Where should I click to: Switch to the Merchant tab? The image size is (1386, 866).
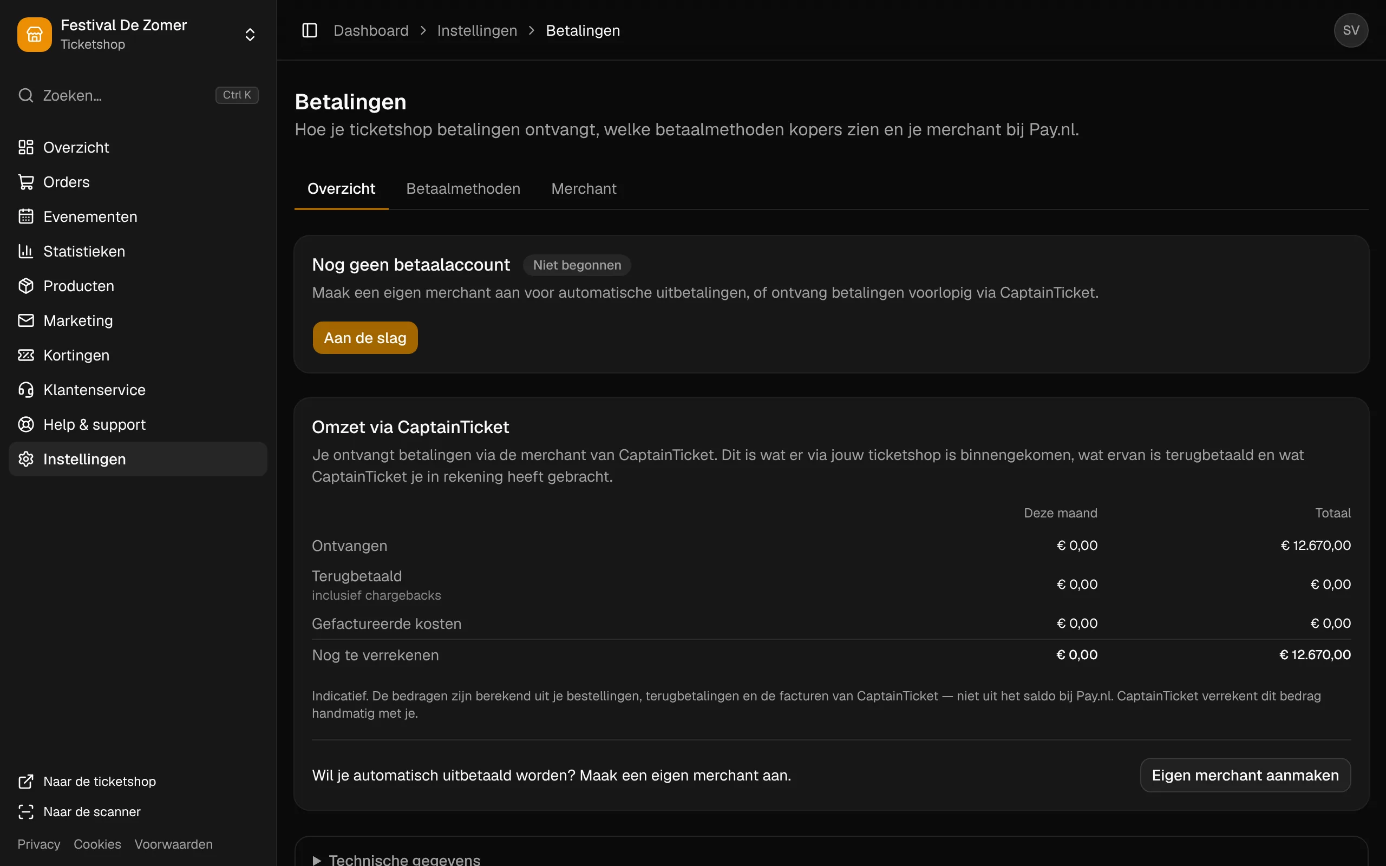584,189
